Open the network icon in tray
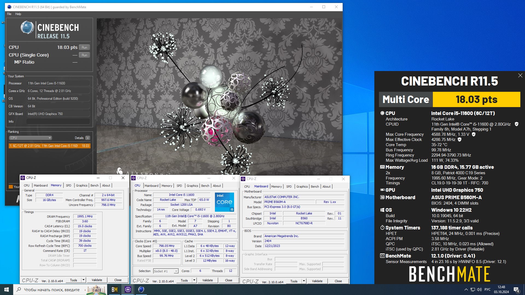This screenshot has height=295, width=525. coord(473,290)
